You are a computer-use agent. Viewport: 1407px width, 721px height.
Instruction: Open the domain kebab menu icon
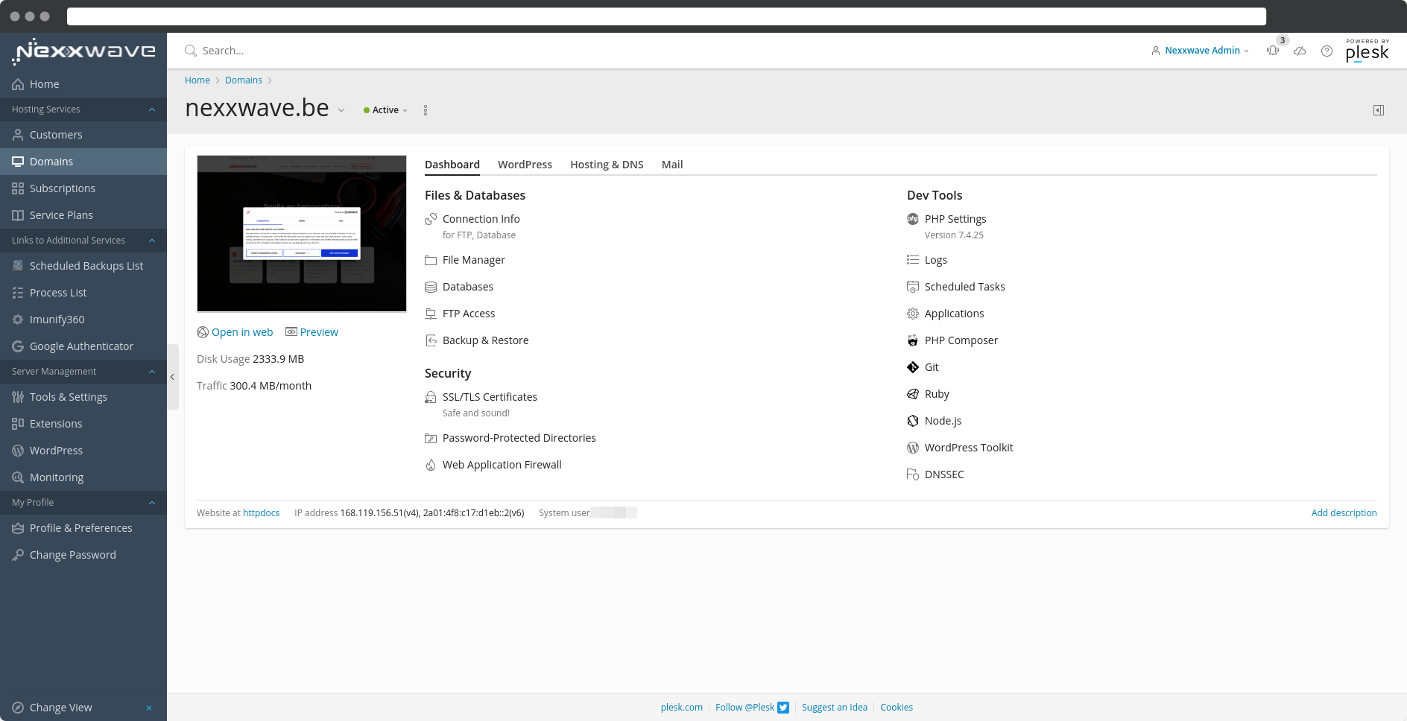point(426,110)
